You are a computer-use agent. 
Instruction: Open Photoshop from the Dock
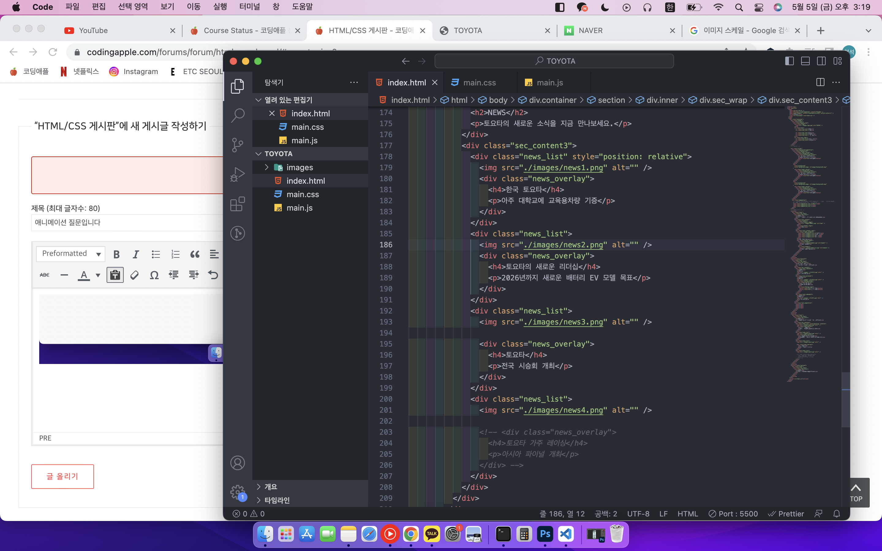[545, 534]
